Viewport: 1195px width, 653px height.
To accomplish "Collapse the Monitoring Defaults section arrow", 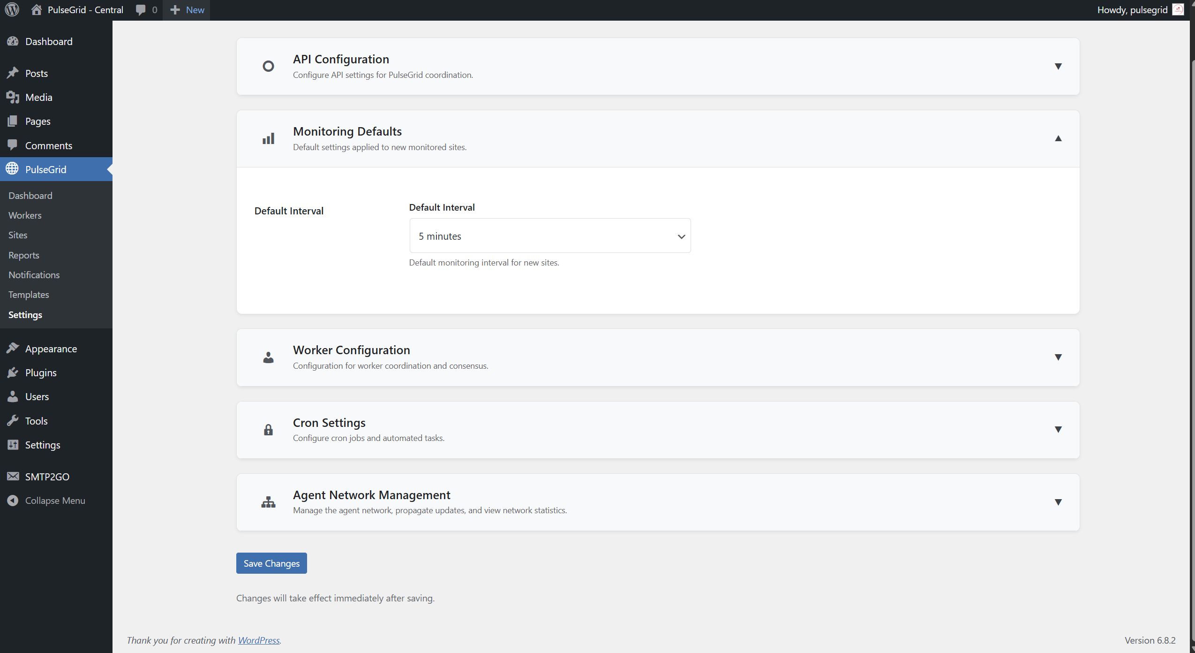I will click(x=1058, y=138).
